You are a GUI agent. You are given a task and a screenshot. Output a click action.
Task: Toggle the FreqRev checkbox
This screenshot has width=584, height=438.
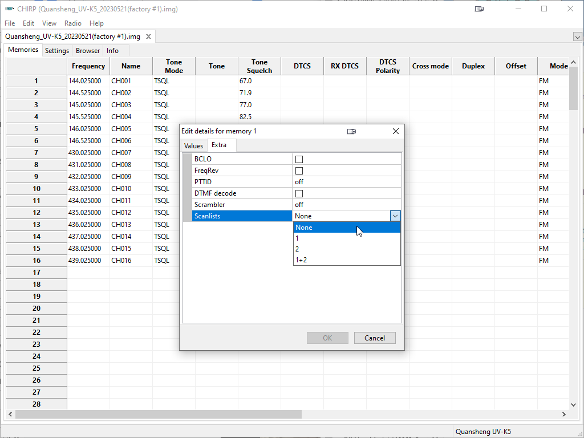[x=299, y=171]
